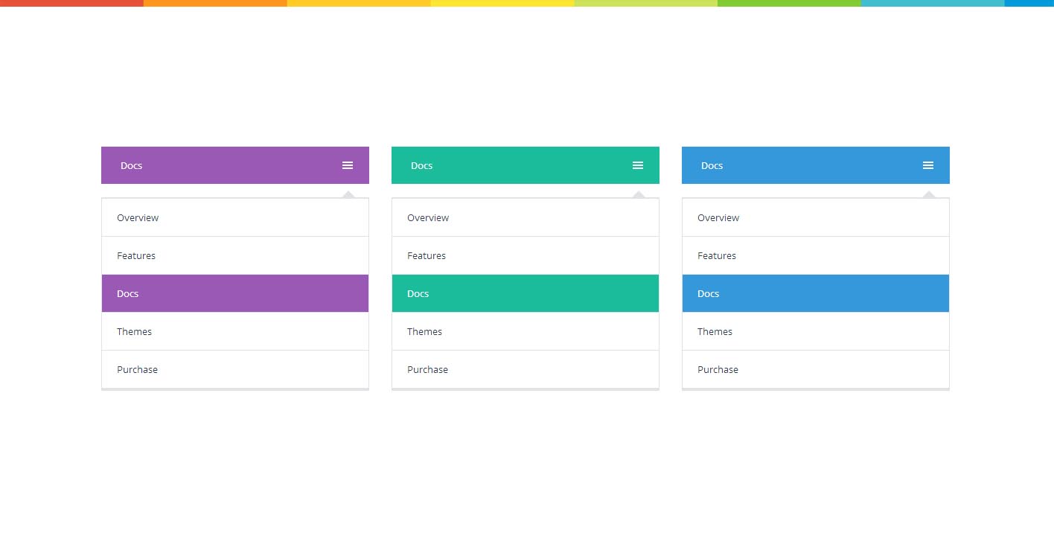Viewport: 1054px width, 536px height.
Task: Click the hamburger icon in the green menu header
Action: [638, 165]
